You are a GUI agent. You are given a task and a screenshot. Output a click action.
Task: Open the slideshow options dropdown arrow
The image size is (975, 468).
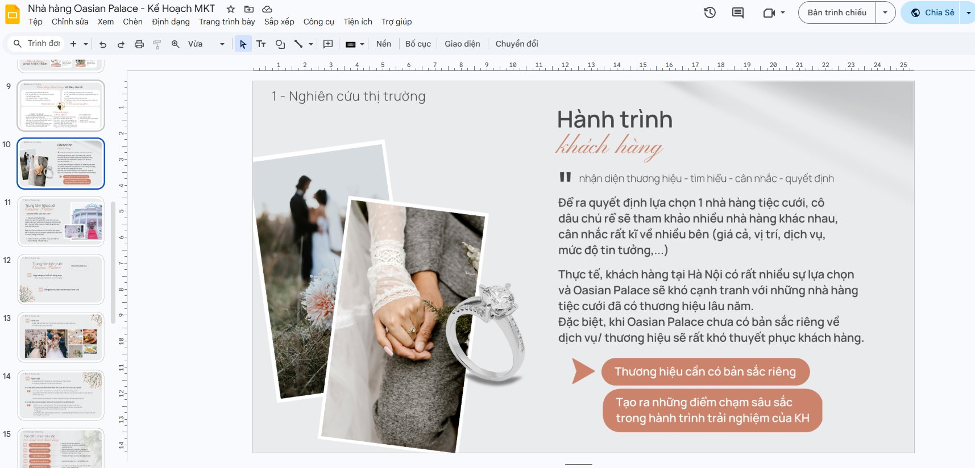pos(885,12)
